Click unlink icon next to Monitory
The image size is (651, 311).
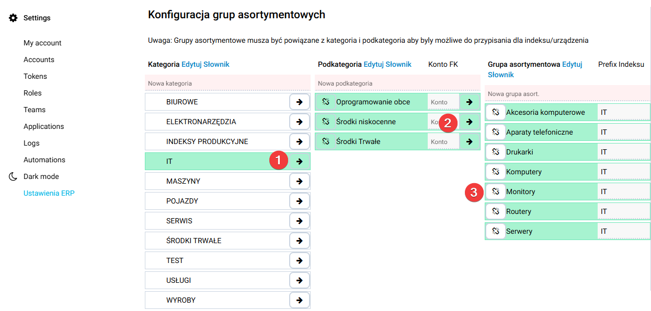click(496, 192)
